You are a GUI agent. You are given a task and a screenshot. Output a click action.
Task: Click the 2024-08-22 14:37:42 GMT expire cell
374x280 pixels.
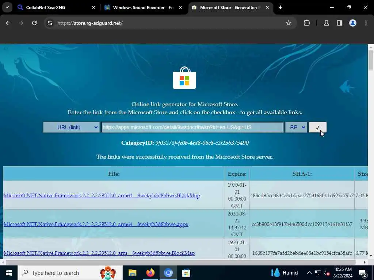point(237,224)
